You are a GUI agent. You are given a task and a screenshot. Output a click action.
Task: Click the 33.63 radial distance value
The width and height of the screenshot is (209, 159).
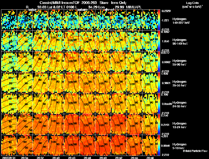point(42,7)
